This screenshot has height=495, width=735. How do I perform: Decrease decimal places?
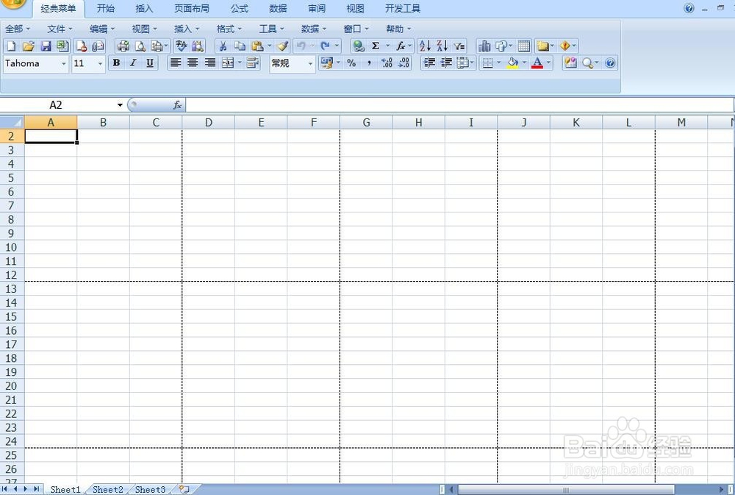(x=404, y=63)
